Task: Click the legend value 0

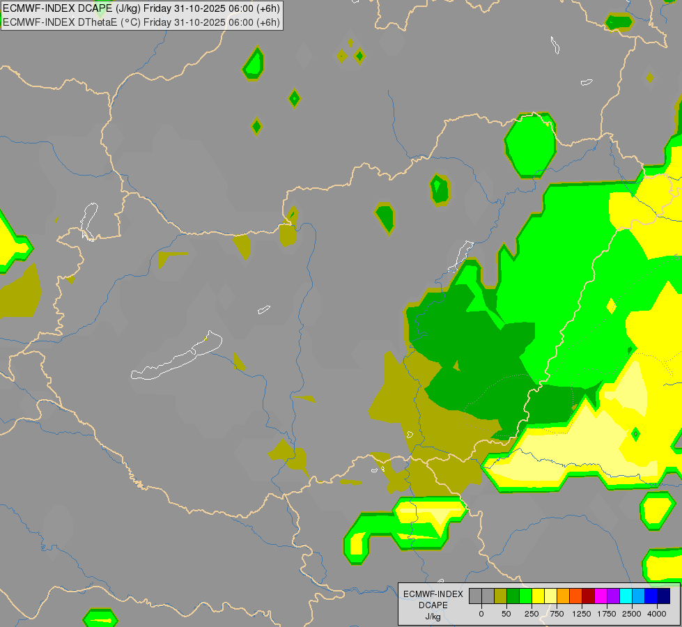Action: [x=481, y=614]
